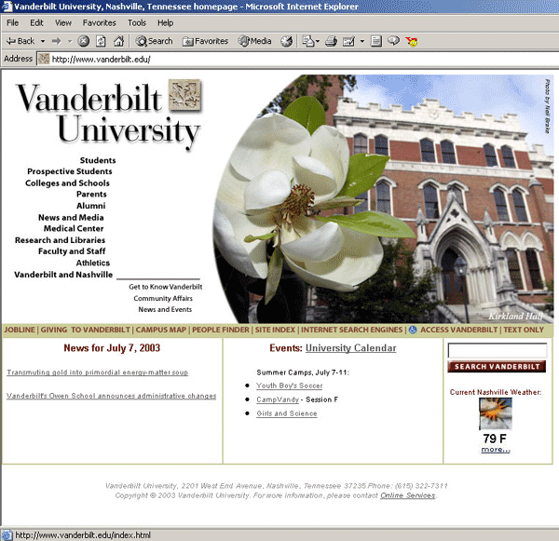Screen dimensions: 559x541
Task: Open the Tools menu
Action: (137, 22)
